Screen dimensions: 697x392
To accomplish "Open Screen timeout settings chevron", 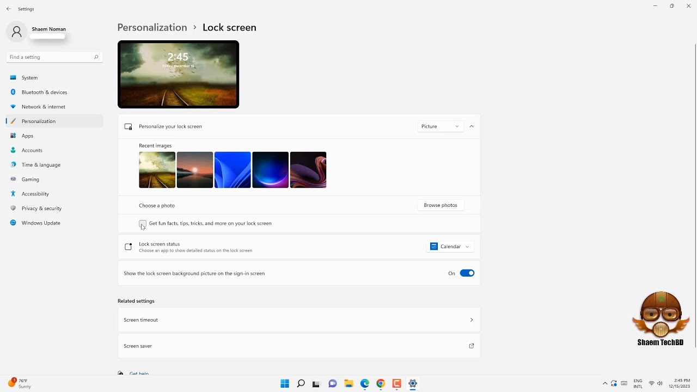I will [472, 320].
